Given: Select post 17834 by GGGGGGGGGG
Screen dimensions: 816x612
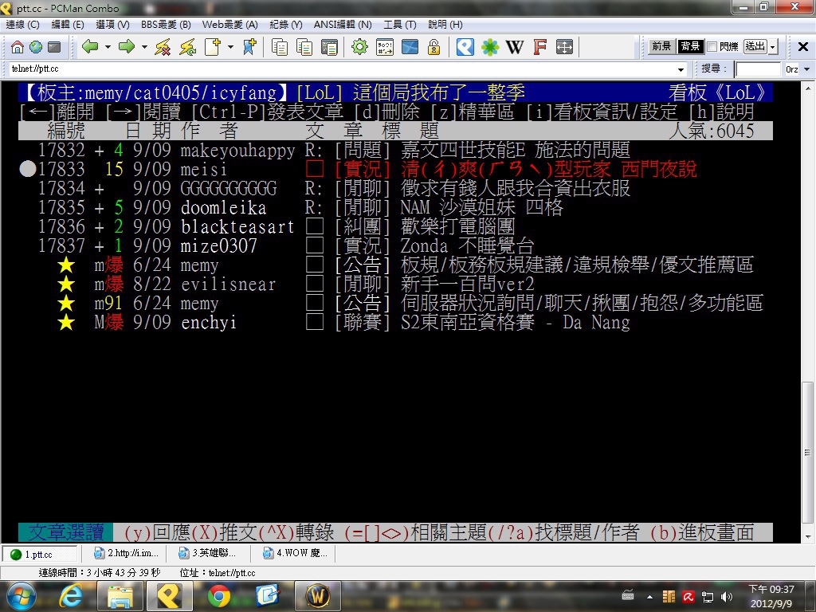Looking at the screenshot, I should 395,188.
